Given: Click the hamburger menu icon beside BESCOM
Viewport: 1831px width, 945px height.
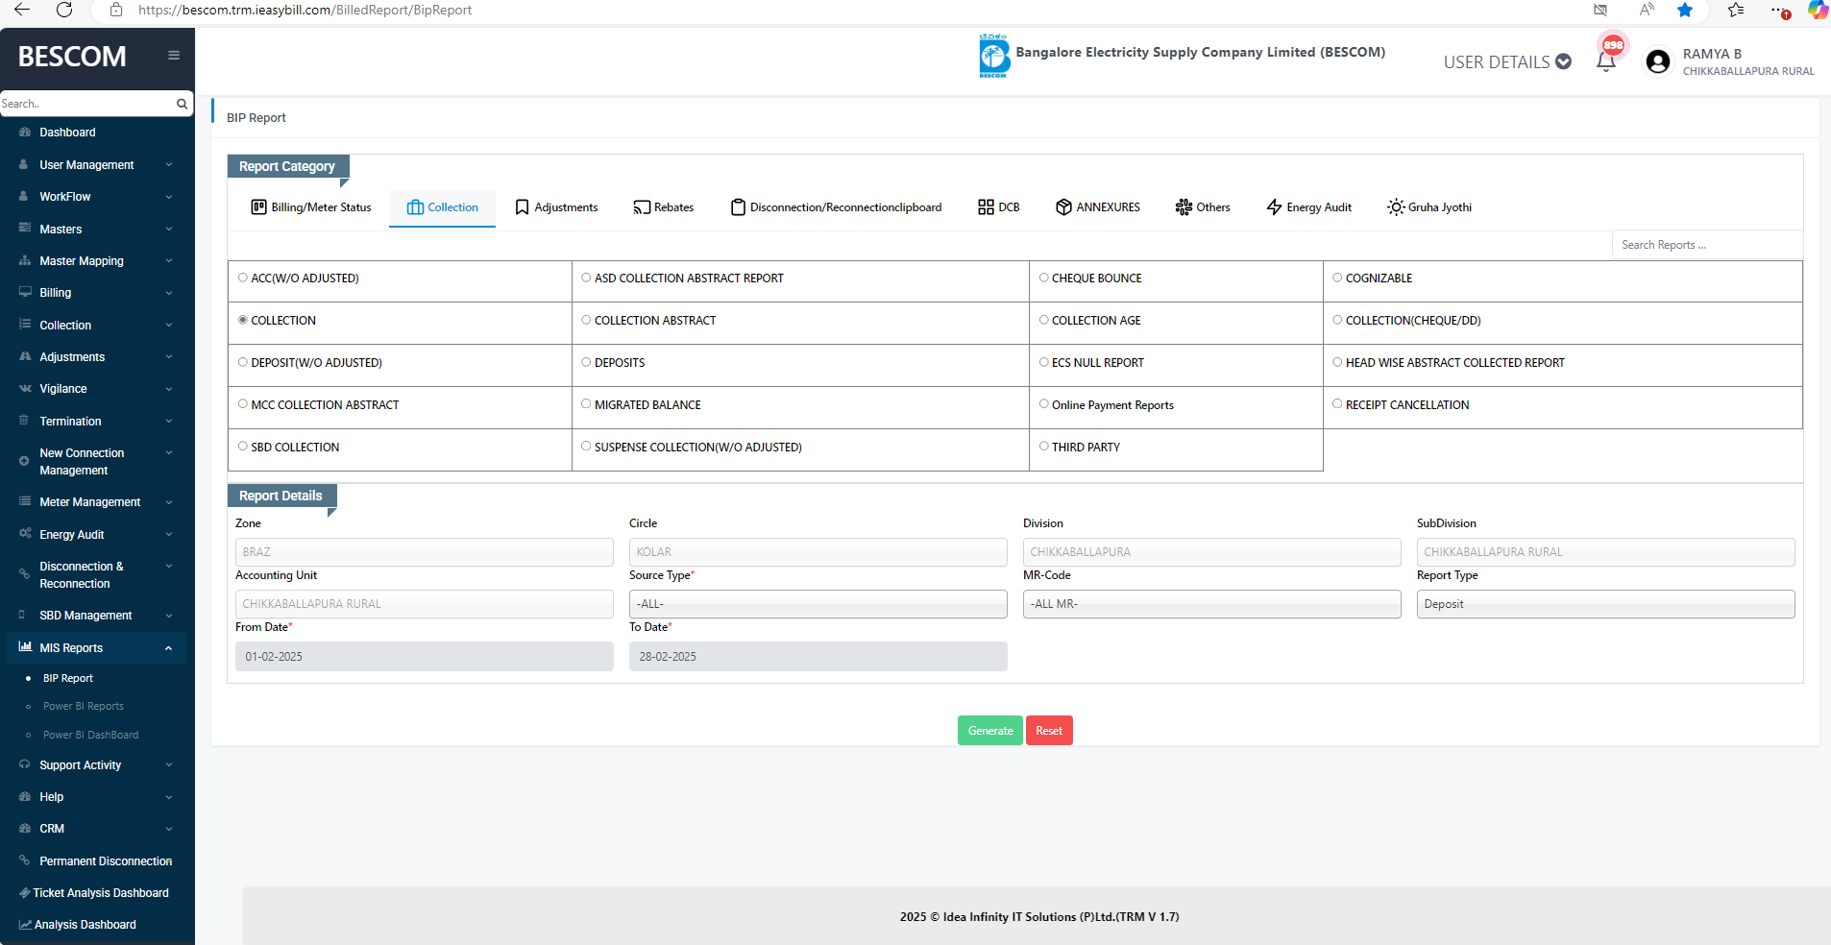Looking at the screenshot, I should coord(174,56).
